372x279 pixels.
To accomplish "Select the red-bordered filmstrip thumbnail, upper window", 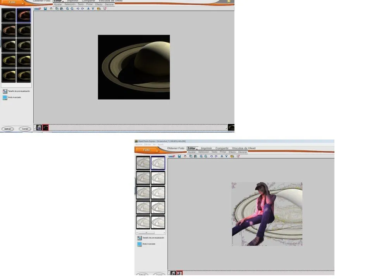I will (x=46, y=127).
